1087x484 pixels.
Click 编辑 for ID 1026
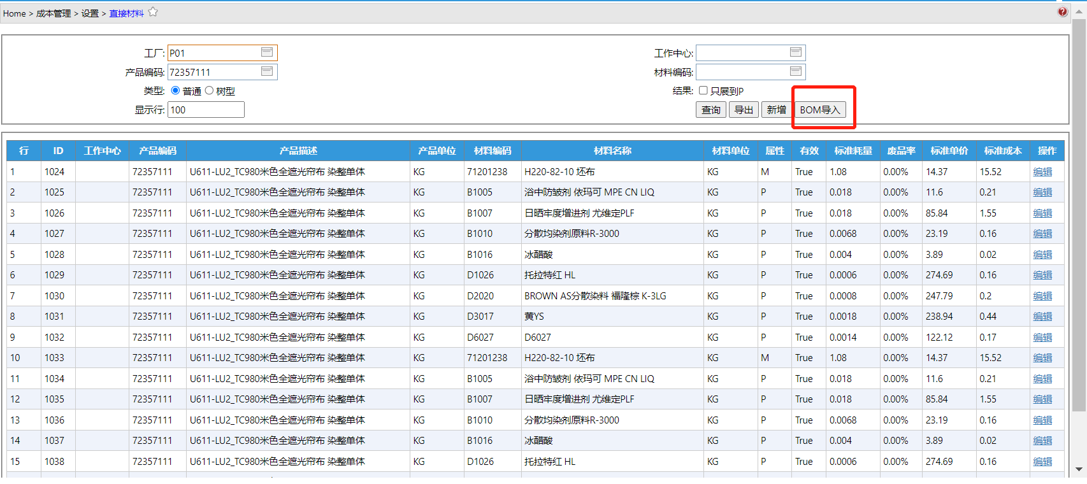pyautogui.click(x=1042, y=213)
